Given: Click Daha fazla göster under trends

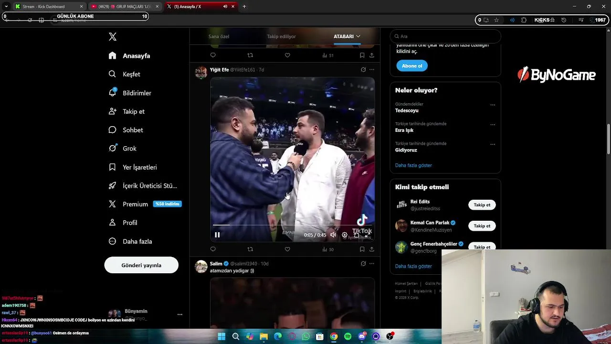Looking at the screenshot, I should point(413,165).
